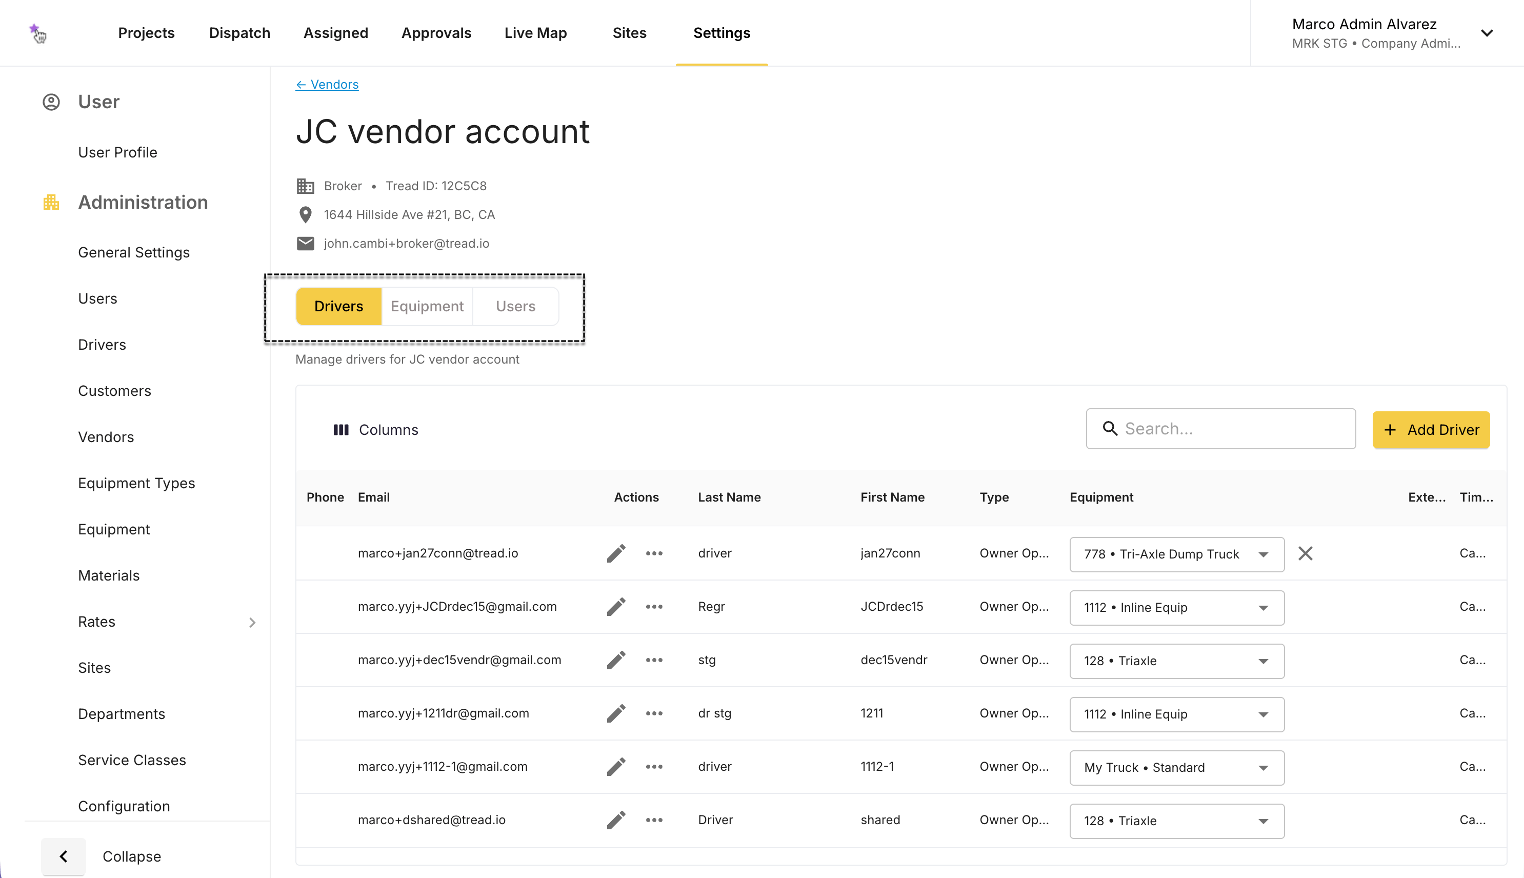Edit driver marco.yyj+JCDrdec15@gmail.com with pencil
Screen dimensions: 1524x878
click(x=616, y=607)
